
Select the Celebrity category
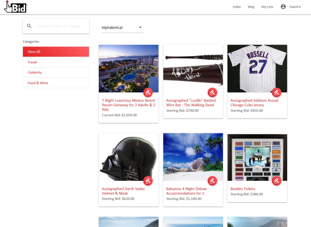tap(56, 72)
